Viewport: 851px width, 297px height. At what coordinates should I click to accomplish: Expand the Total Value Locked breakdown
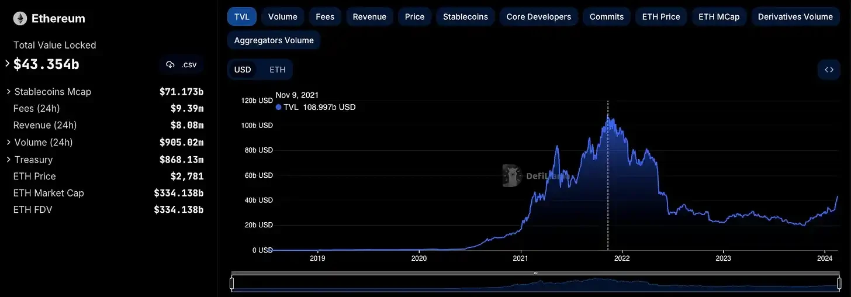pos(8,64)
